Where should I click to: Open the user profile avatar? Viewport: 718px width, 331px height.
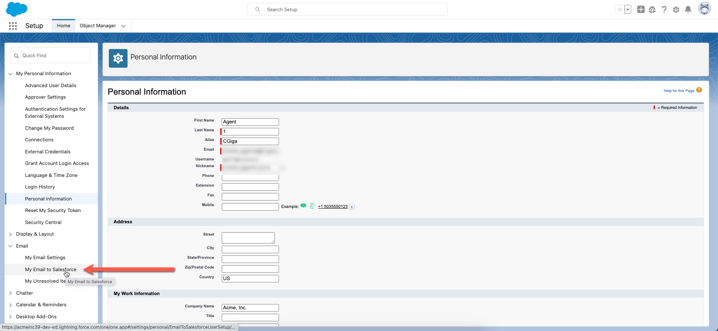(704, 9)
